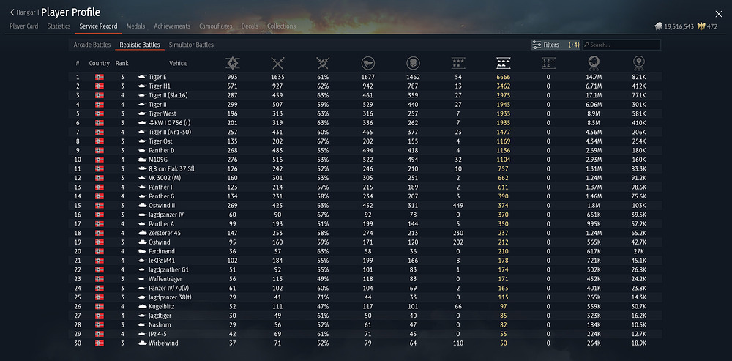Screen dimensions: 732x361
Task: Open the Medals tab
Action: (x=136, y=26)
